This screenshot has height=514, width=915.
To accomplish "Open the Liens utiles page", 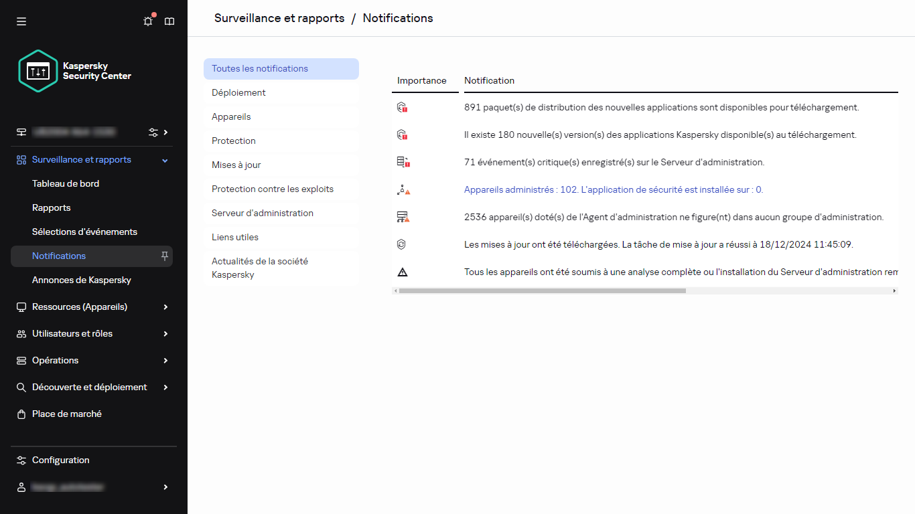I will coord(235,237).
